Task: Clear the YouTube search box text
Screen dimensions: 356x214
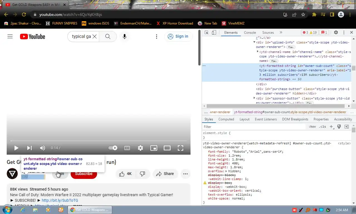Action: pyautogui.click(x=95, y=37)
